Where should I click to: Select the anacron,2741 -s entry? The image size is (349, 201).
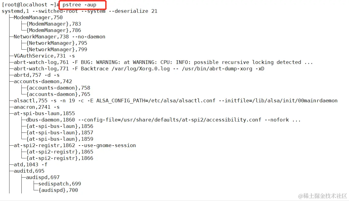pyautogui.click(x=36, y=107)
